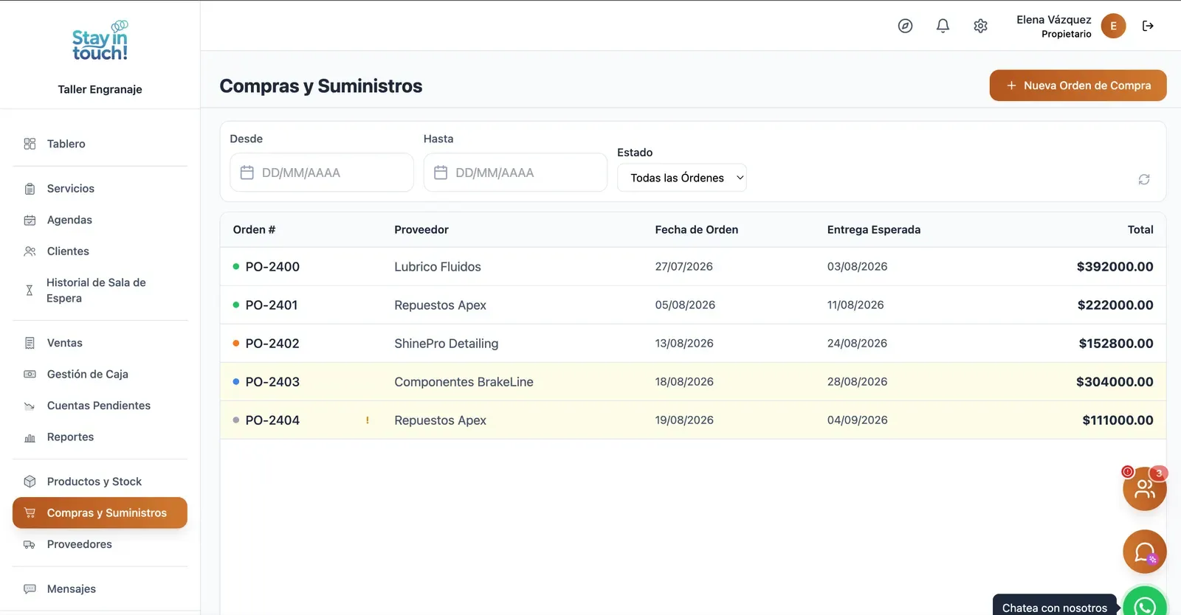Open Clientes section
The height and width of the screenshot is (615, 1181).
[x=100, y=251]
